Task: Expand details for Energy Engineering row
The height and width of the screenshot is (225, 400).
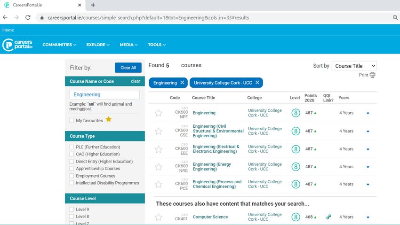Action: (368, 167)
